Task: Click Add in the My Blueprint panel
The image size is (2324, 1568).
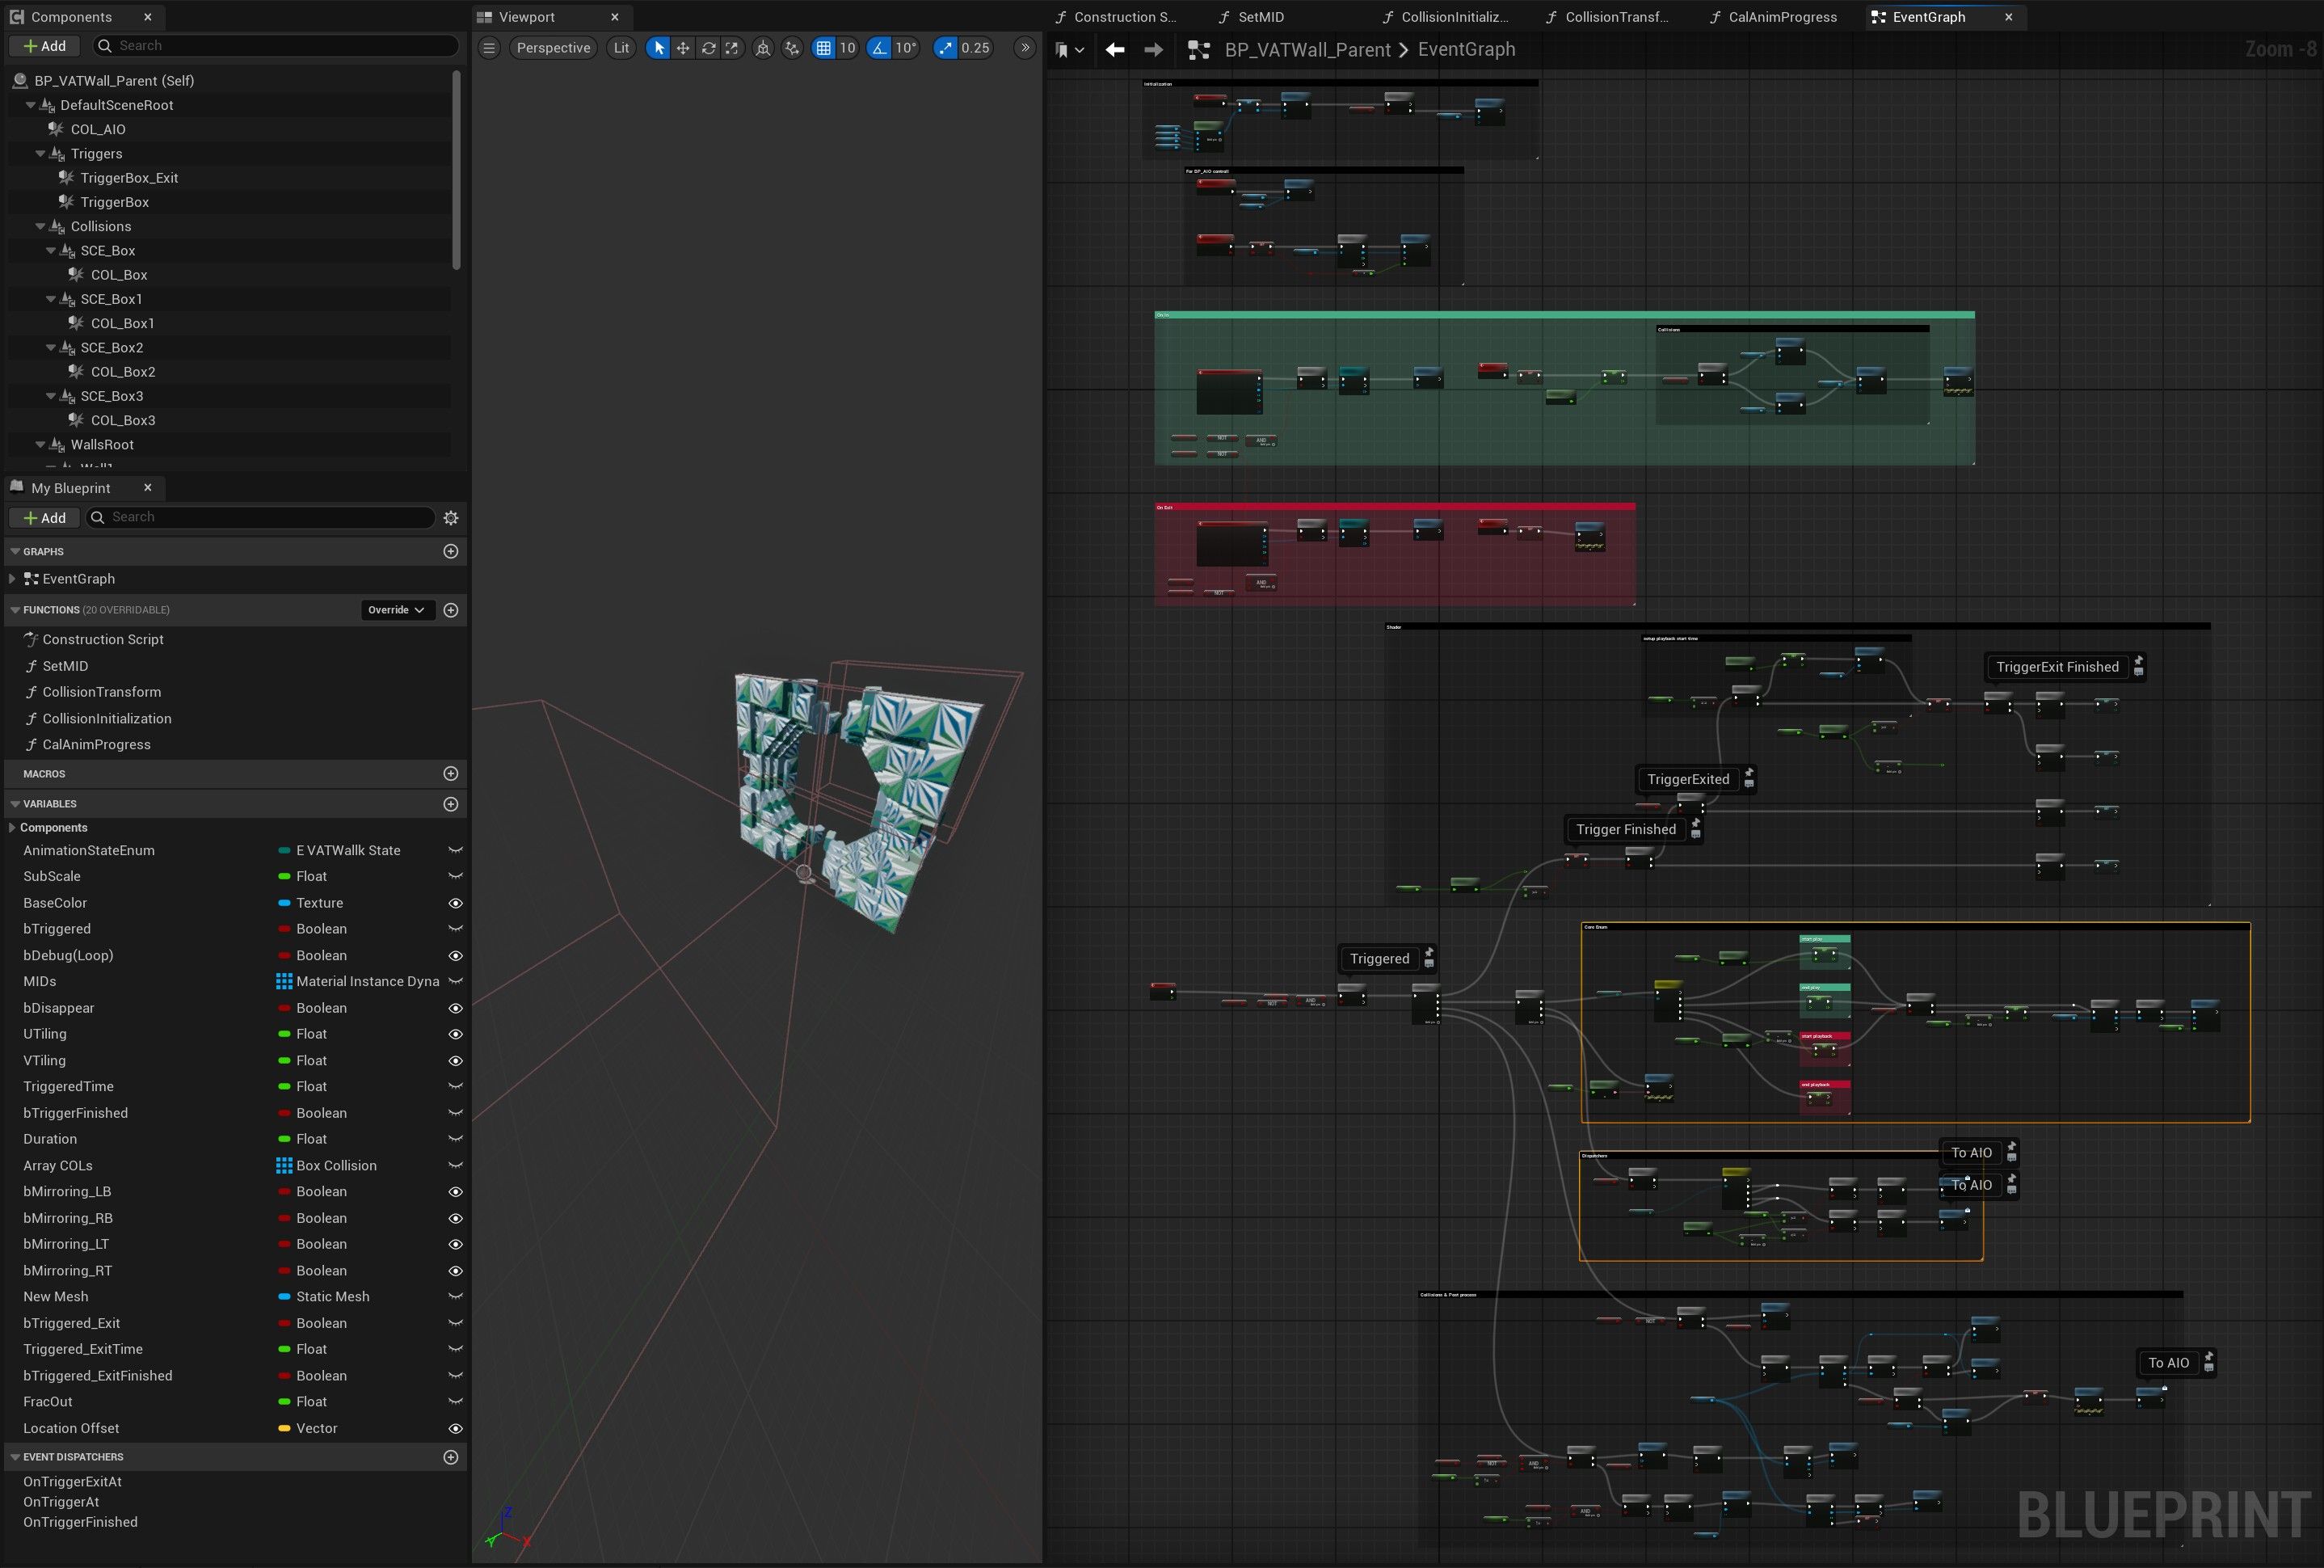Action: pos(45,518)
